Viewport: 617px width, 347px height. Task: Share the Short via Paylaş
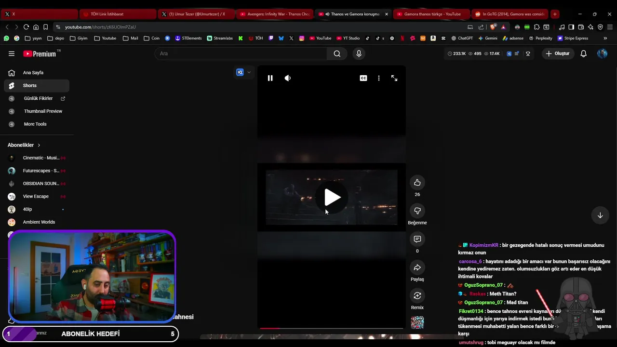(x=417, y=267)
